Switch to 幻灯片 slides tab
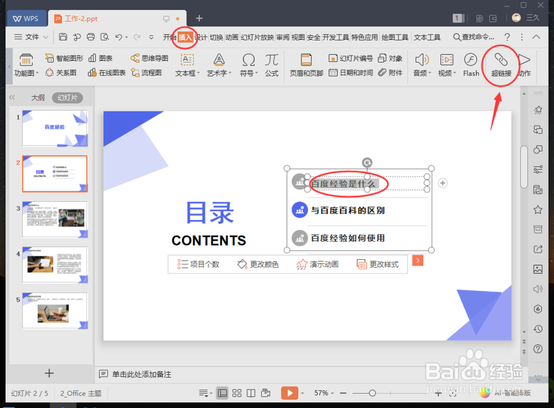 68,97
